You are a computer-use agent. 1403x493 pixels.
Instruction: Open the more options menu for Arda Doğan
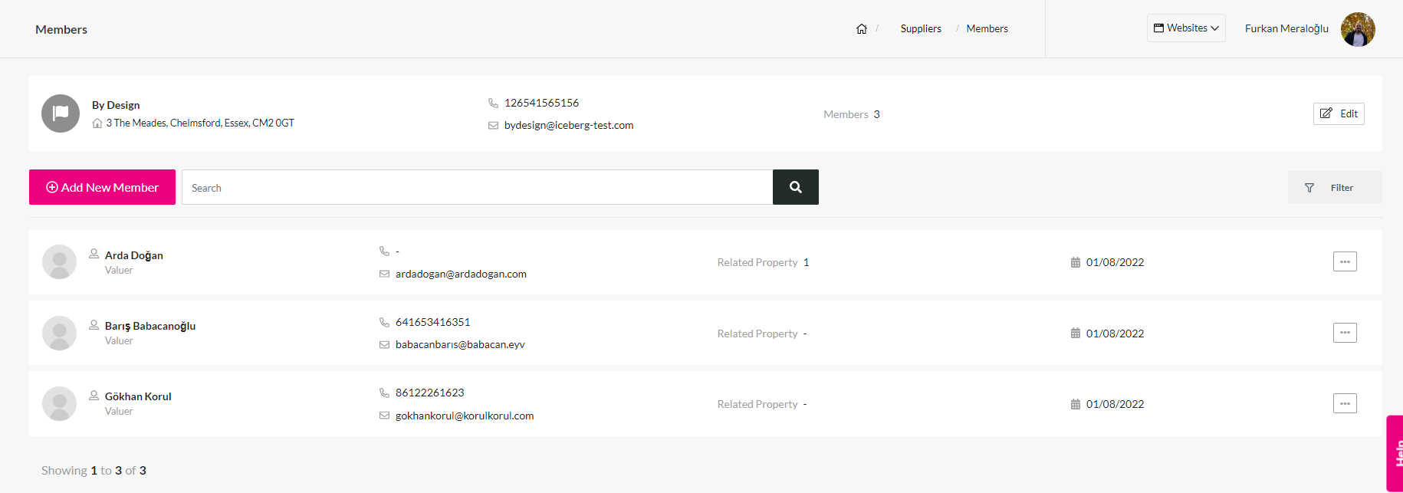coord(1345,261)
